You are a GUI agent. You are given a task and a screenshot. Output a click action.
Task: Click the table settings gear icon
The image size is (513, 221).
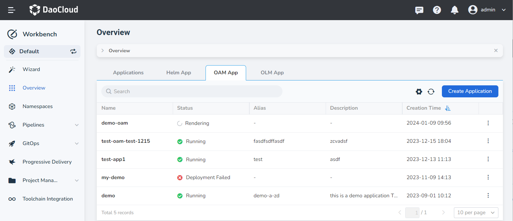tap(419, 92)
